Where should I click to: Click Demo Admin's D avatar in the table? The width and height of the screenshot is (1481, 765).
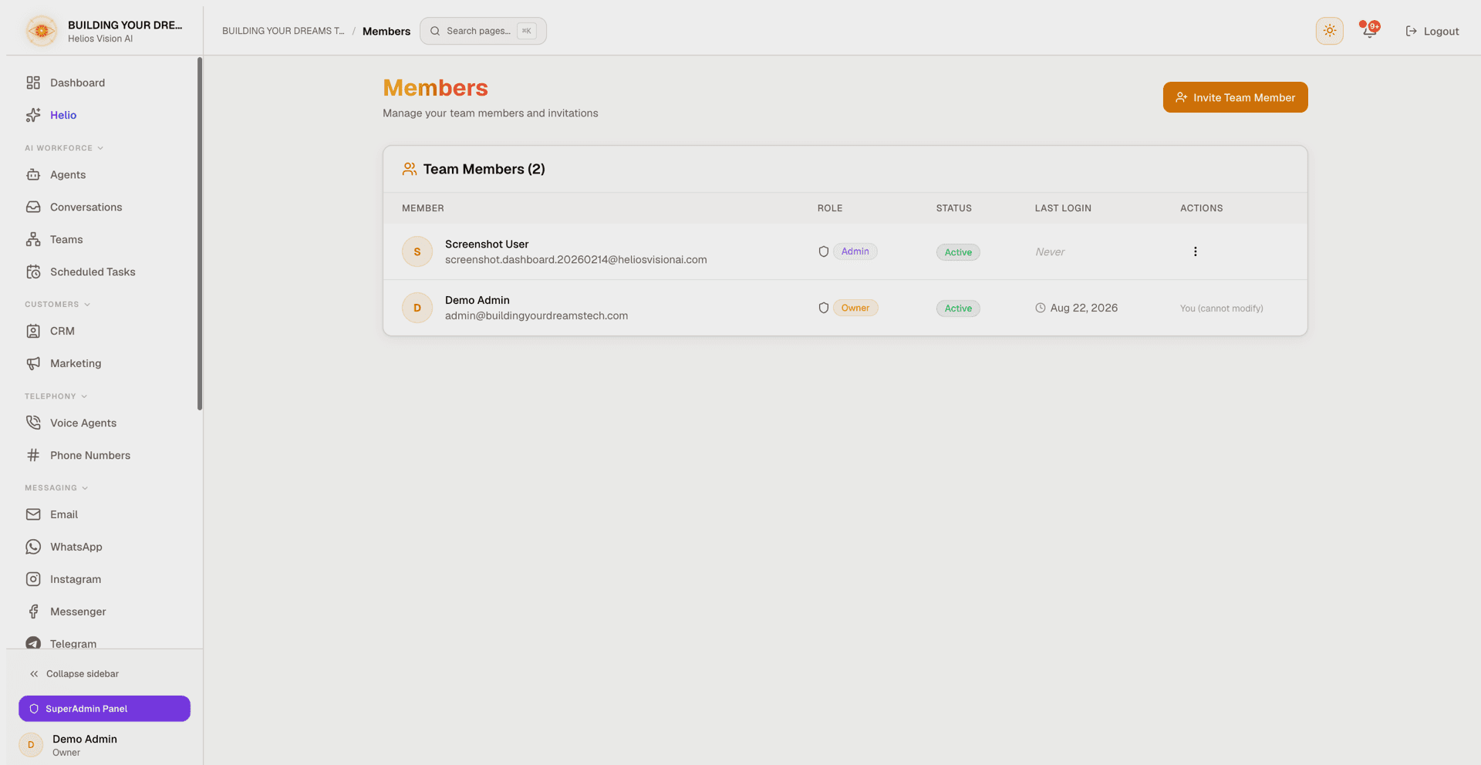(417, 308)
